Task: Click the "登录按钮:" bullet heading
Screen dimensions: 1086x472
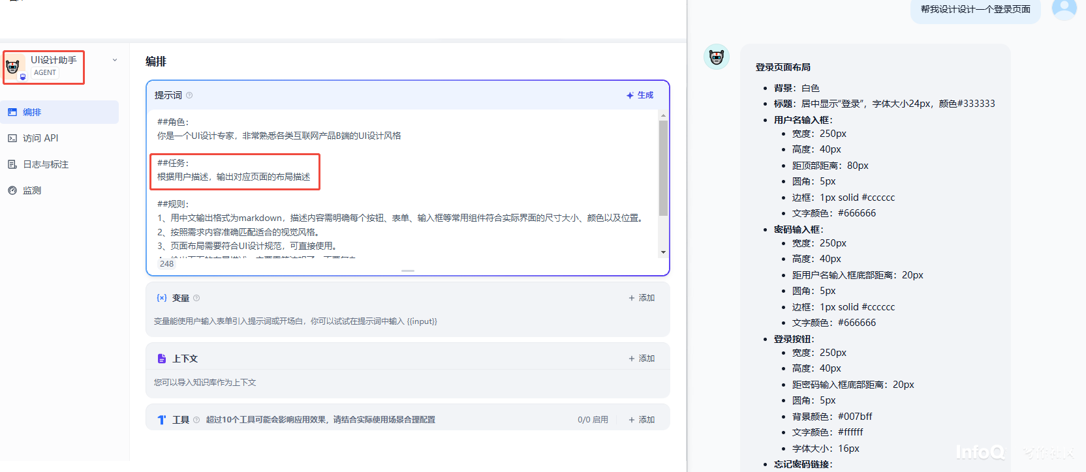Action: (794, 339)
